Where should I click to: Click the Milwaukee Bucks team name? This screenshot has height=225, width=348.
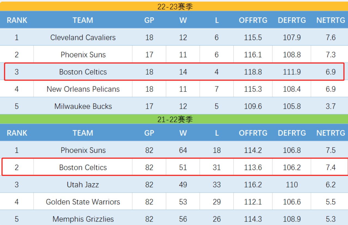83,106
